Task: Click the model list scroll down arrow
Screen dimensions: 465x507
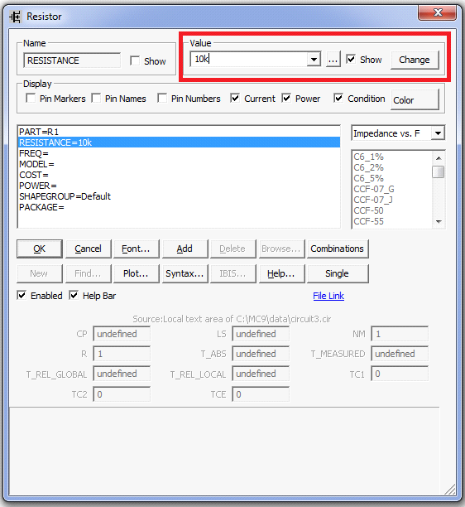Action: click(439, 221)
